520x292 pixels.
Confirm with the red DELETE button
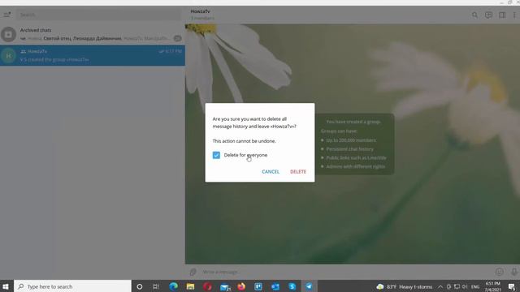point(298,171)
